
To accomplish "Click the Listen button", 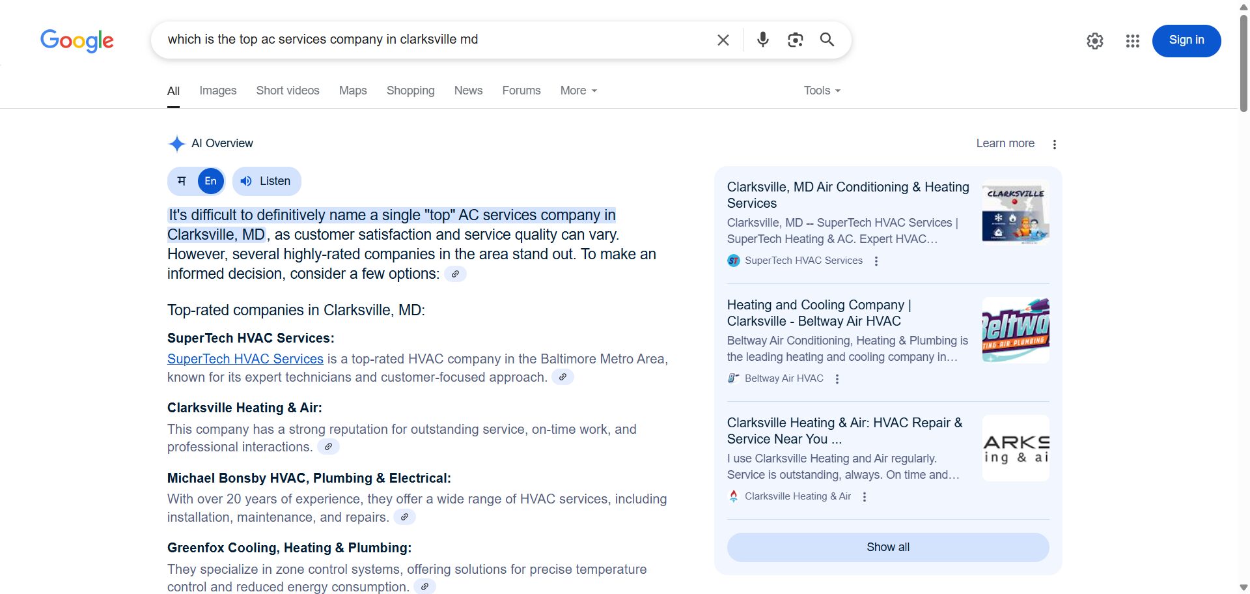I will (266, 182).
